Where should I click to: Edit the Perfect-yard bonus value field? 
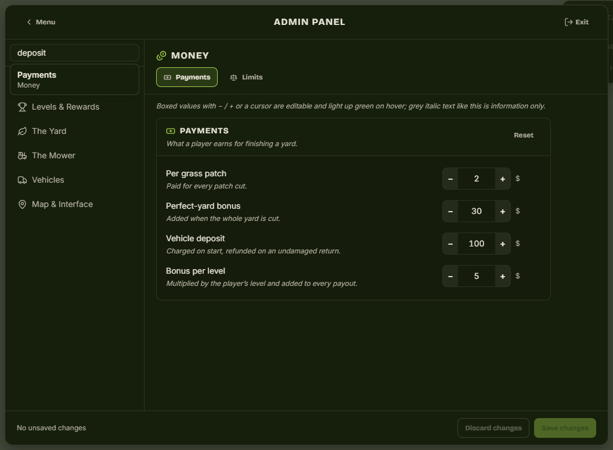pos(477,211)
